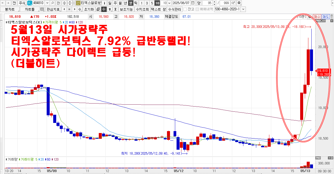334x174 pixels.
Task: Open 봉차트 chart type dropdown
Action: (10, 9)
